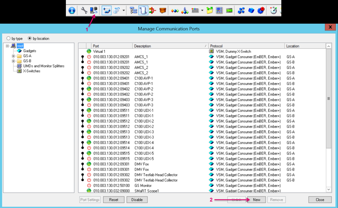This screenshot has height=208, width=338.
Task: Sort by the Protocol column header
Action: click(x=246, y=46)
